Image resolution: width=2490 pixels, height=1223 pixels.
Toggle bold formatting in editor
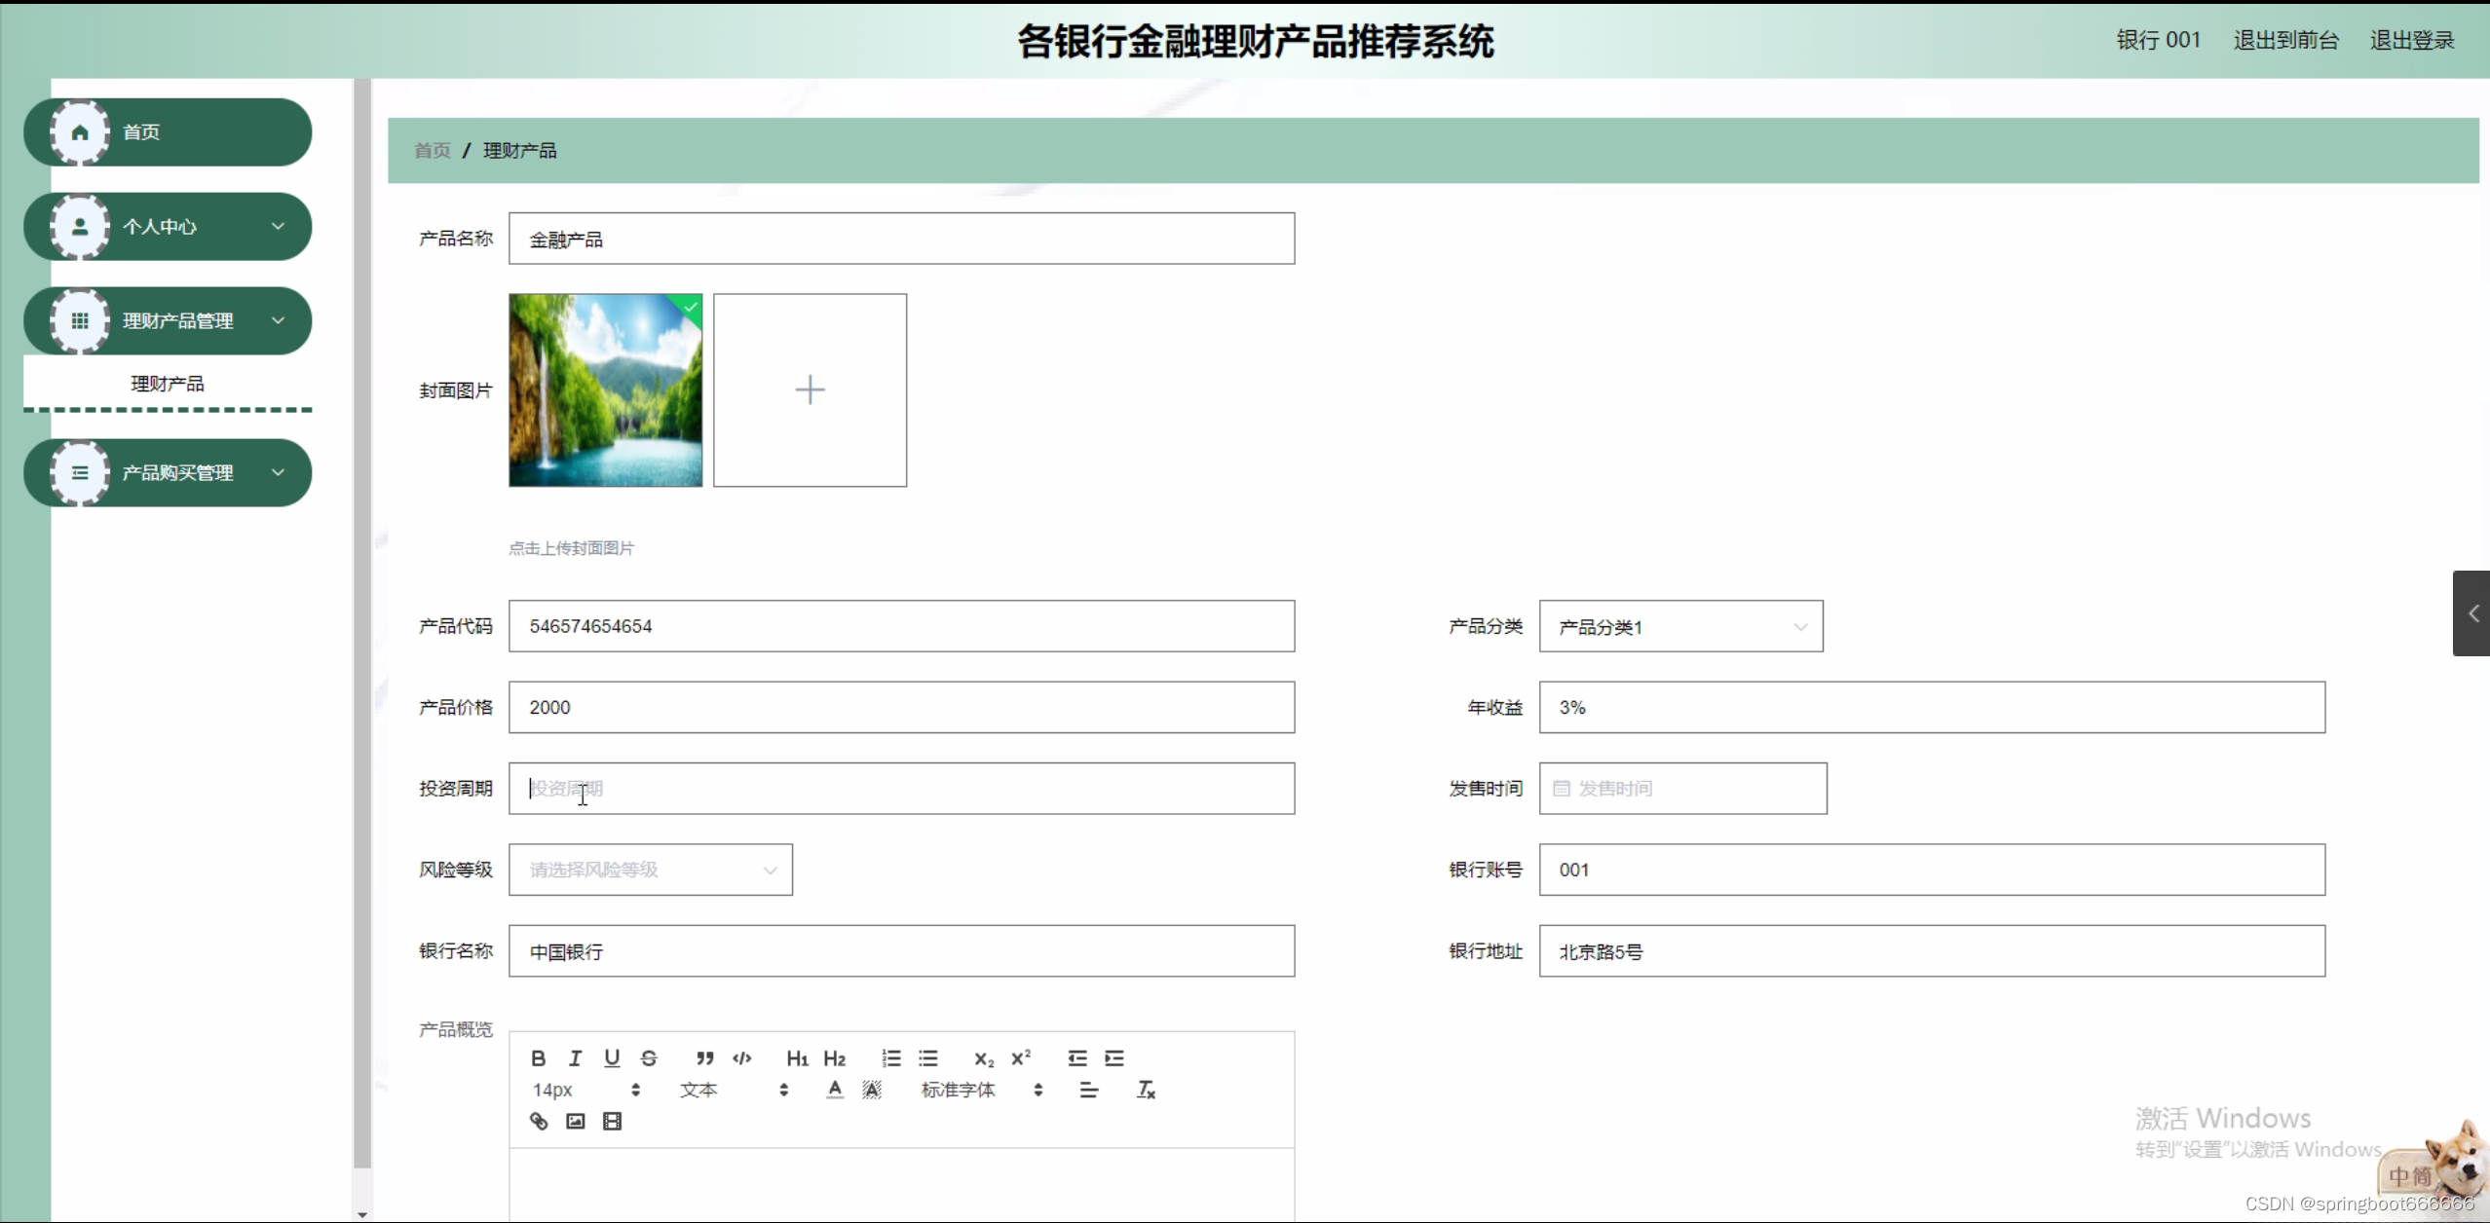[538, 1058]
